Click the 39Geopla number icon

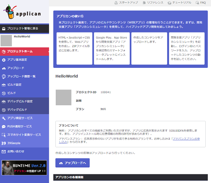[4, 143]
